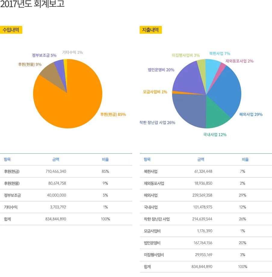272x277 pixels.
Task: Click the 국내사업 amount "101,478,975"
Action: [x=203, y=207]
